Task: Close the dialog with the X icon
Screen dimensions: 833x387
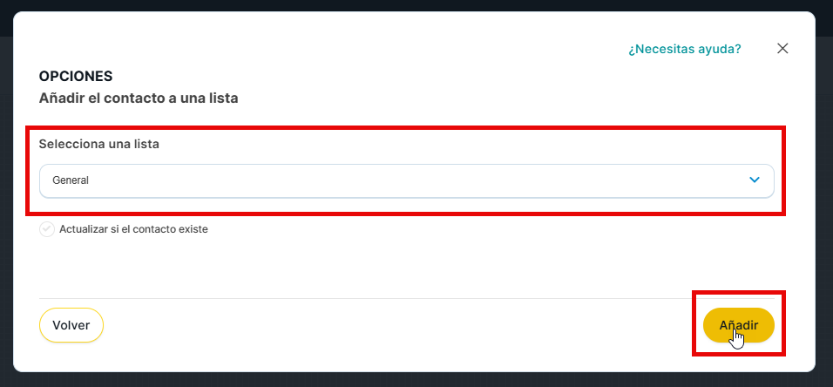Action: [x=782, y=49]
